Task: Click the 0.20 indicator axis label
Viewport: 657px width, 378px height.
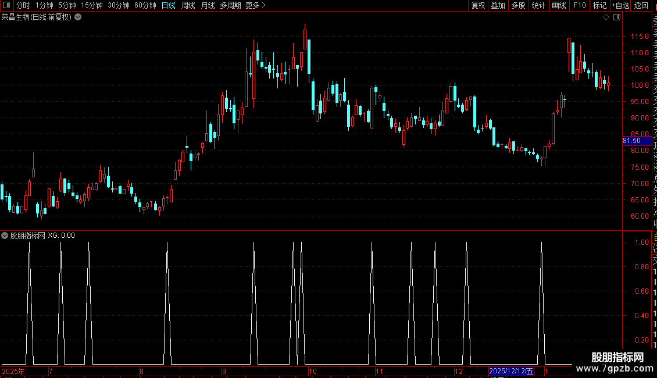Action: click(x=642, y=340)
